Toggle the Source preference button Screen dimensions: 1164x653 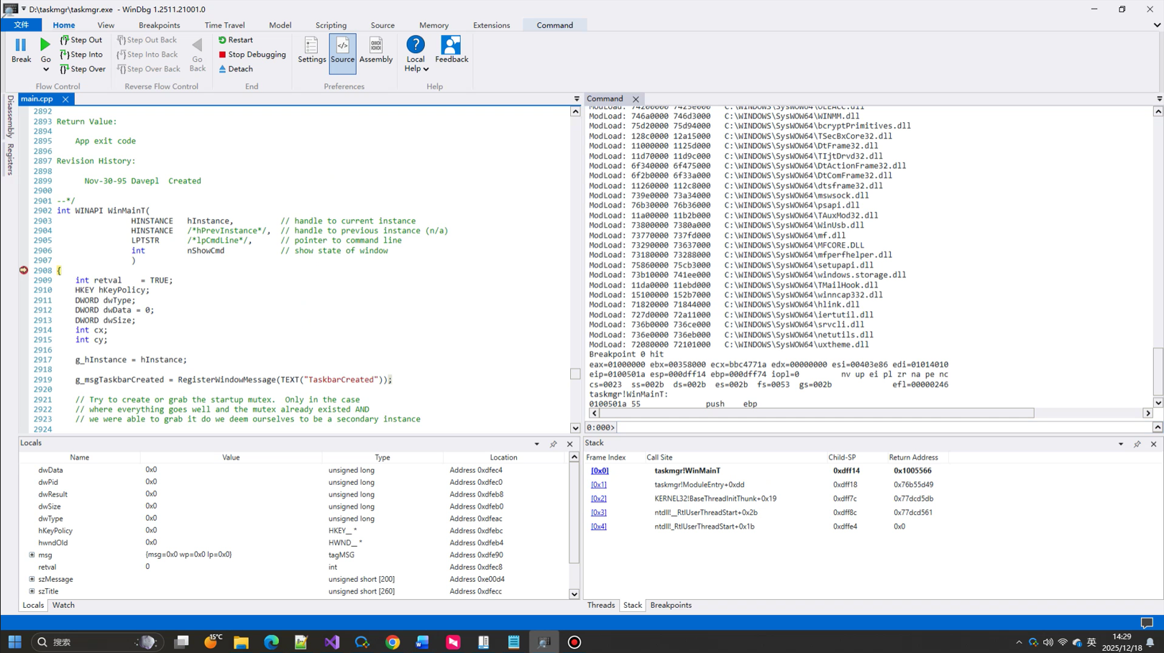[342, 50]
